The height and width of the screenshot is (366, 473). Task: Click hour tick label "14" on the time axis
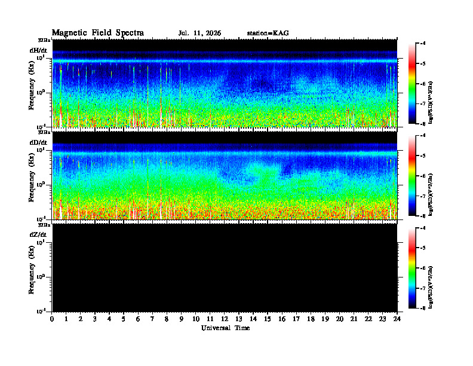tap(253, 319)
